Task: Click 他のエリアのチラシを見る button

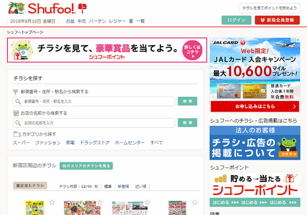Action: (x=86, y=166)
